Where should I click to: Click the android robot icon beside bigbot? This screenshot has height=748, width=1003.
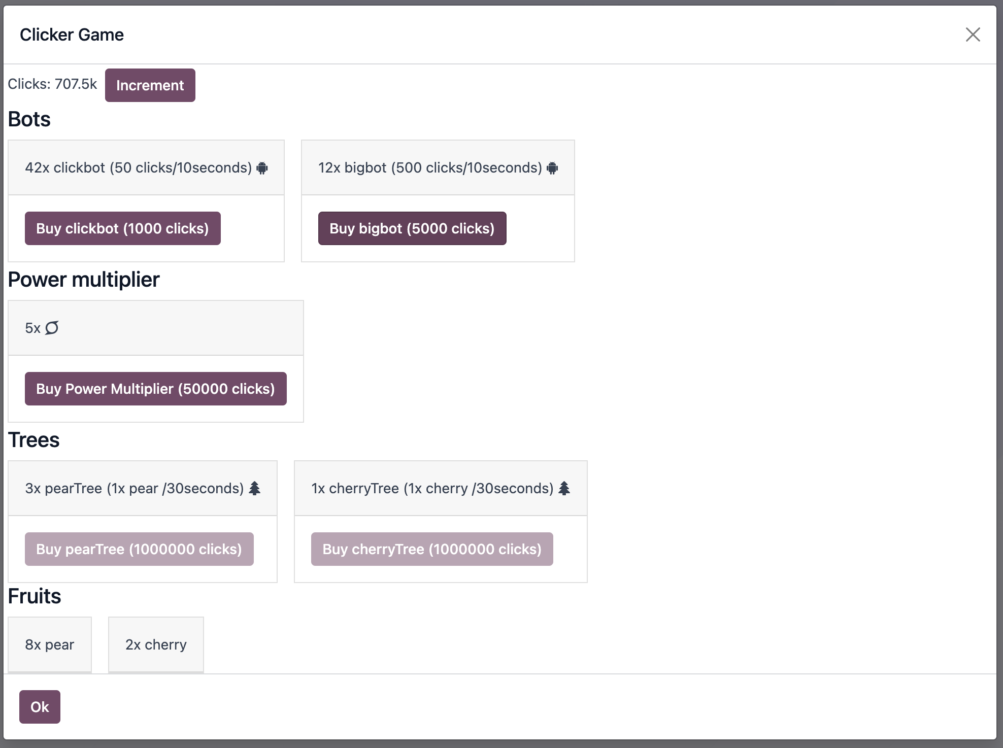pyautogui.click(x=552, y=167)
